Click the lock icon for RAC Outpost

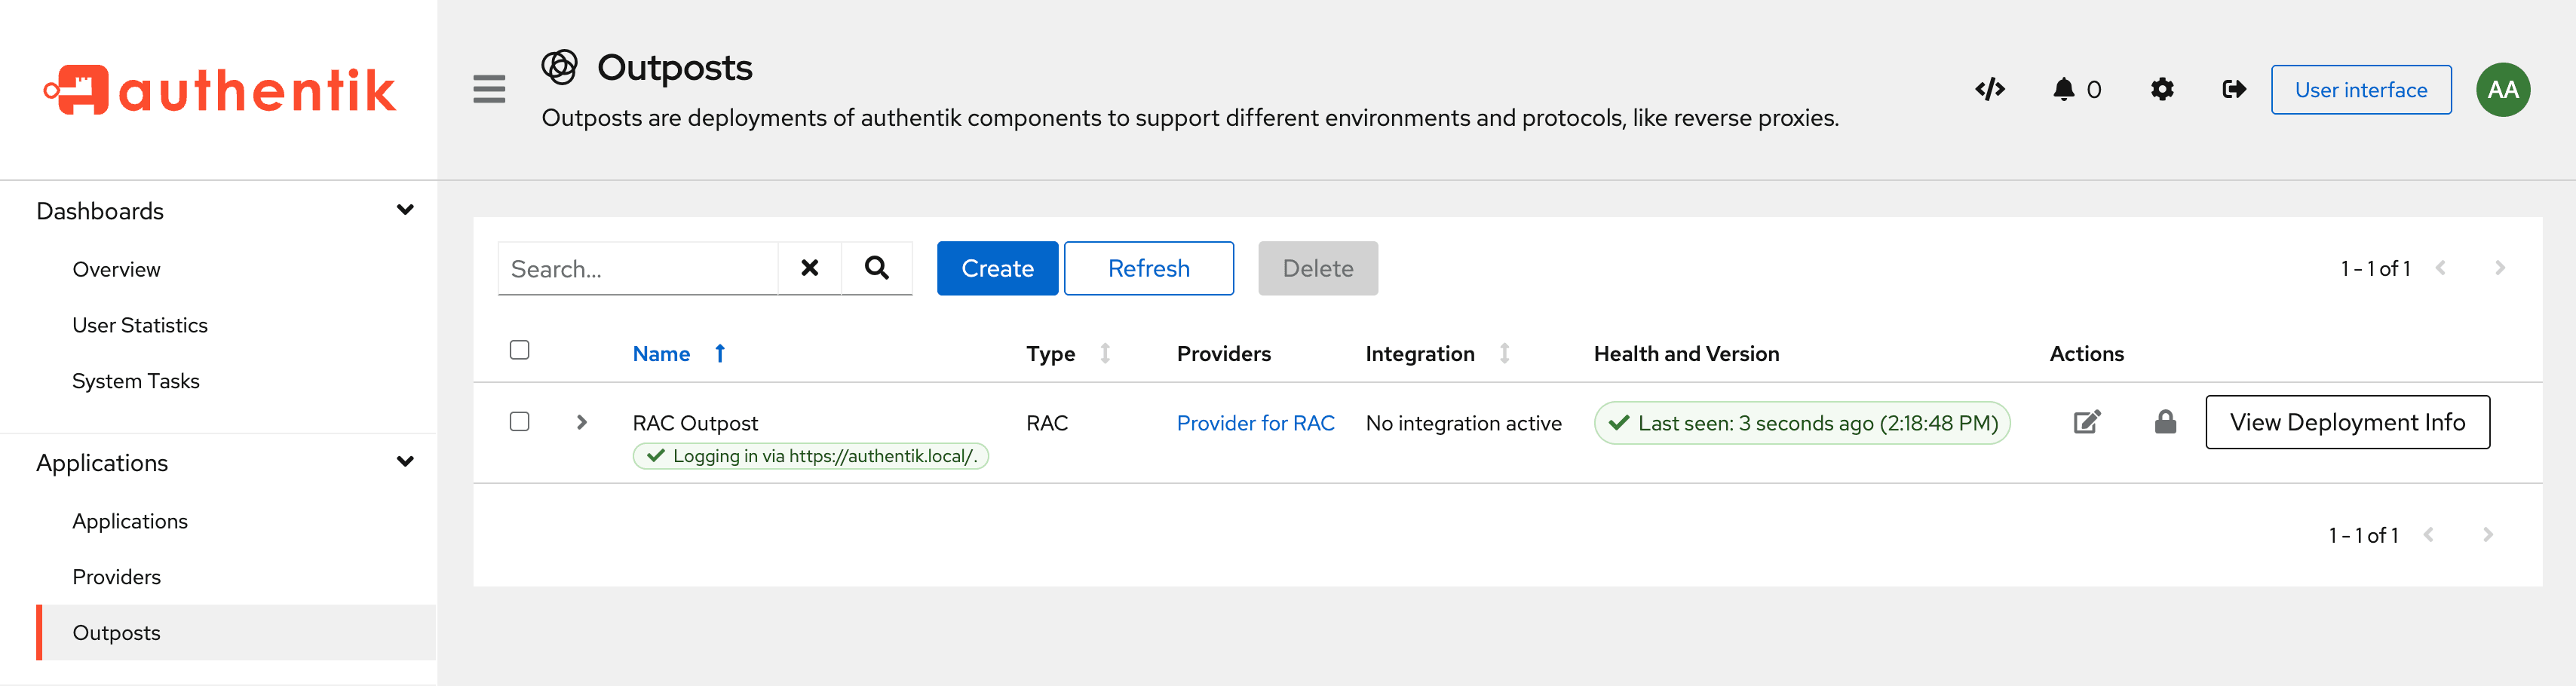click(2165, 422)
